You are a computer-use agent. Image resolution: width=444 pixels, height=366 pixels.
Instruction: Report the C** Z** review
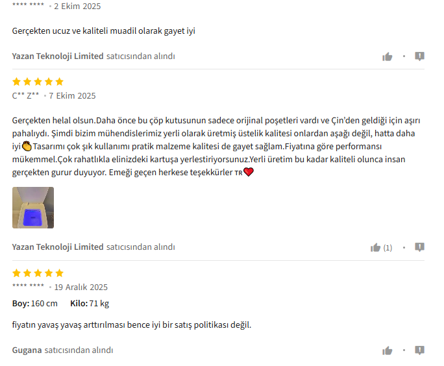pyautogui.click(x=419, y=247)
